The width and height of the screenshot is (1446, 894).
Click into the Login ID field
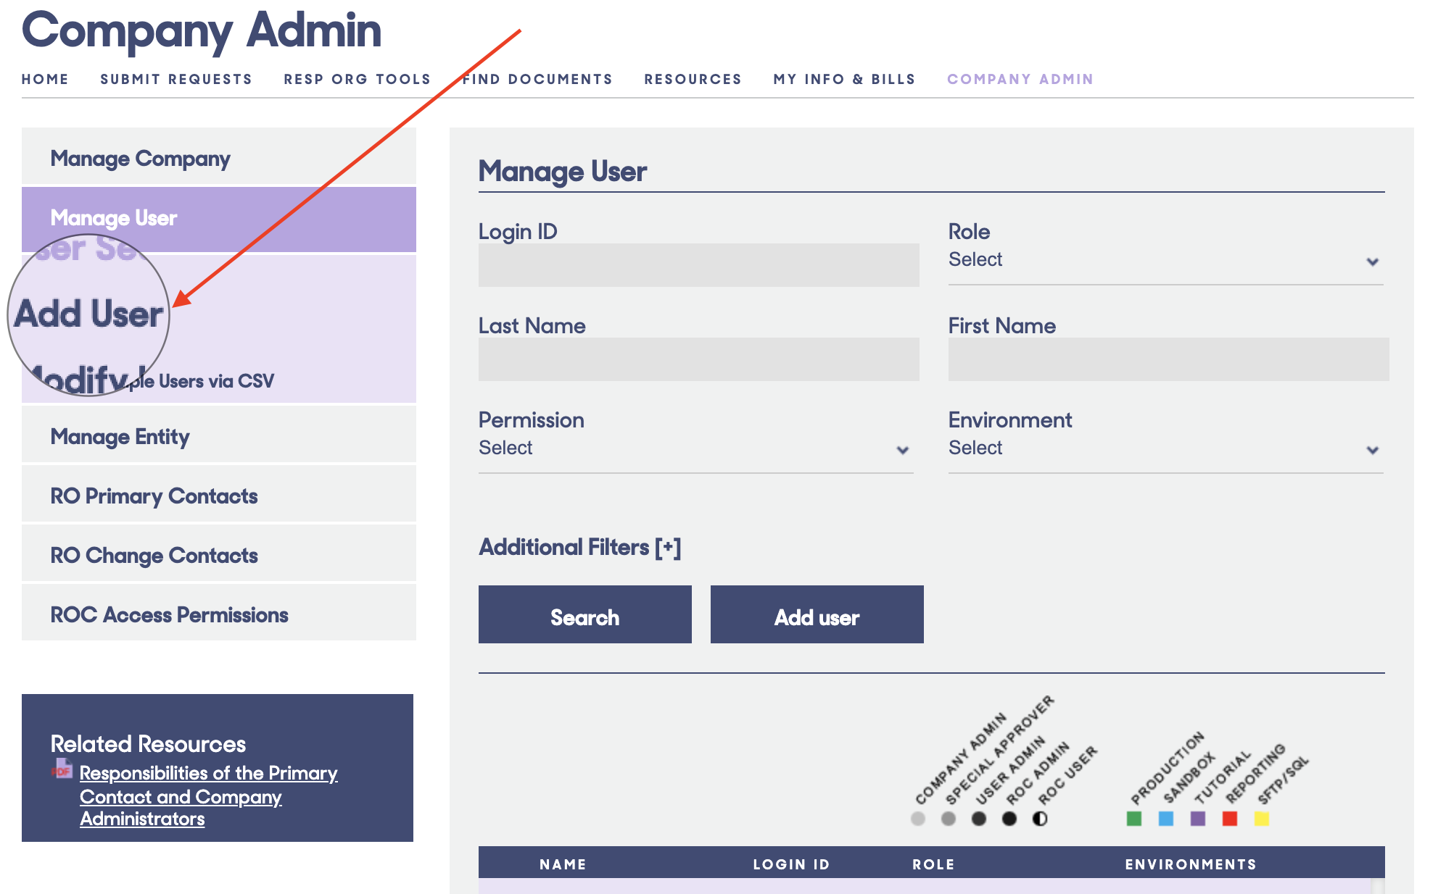698,265
